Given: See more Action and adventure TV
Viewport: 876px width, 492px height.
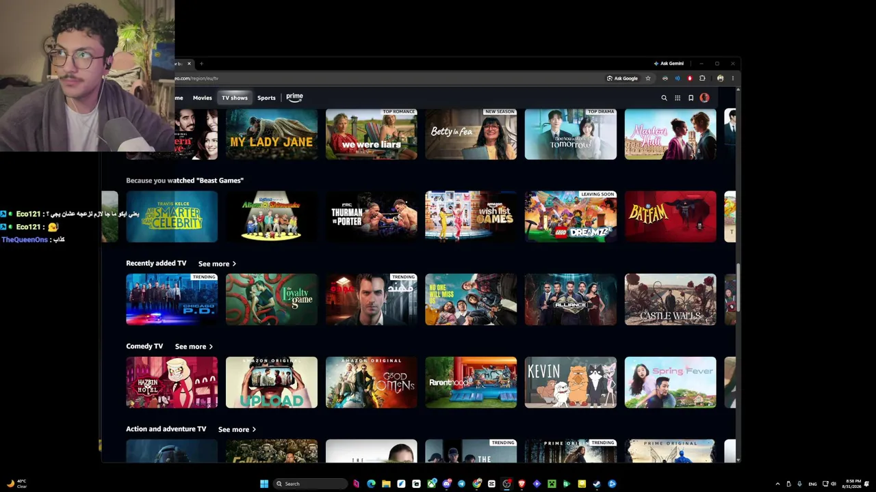Looking at the screenshot, I should pyautogui.click(x=237, y=429).
